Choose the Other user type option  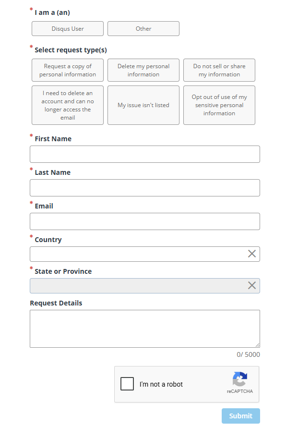(143, 28)
